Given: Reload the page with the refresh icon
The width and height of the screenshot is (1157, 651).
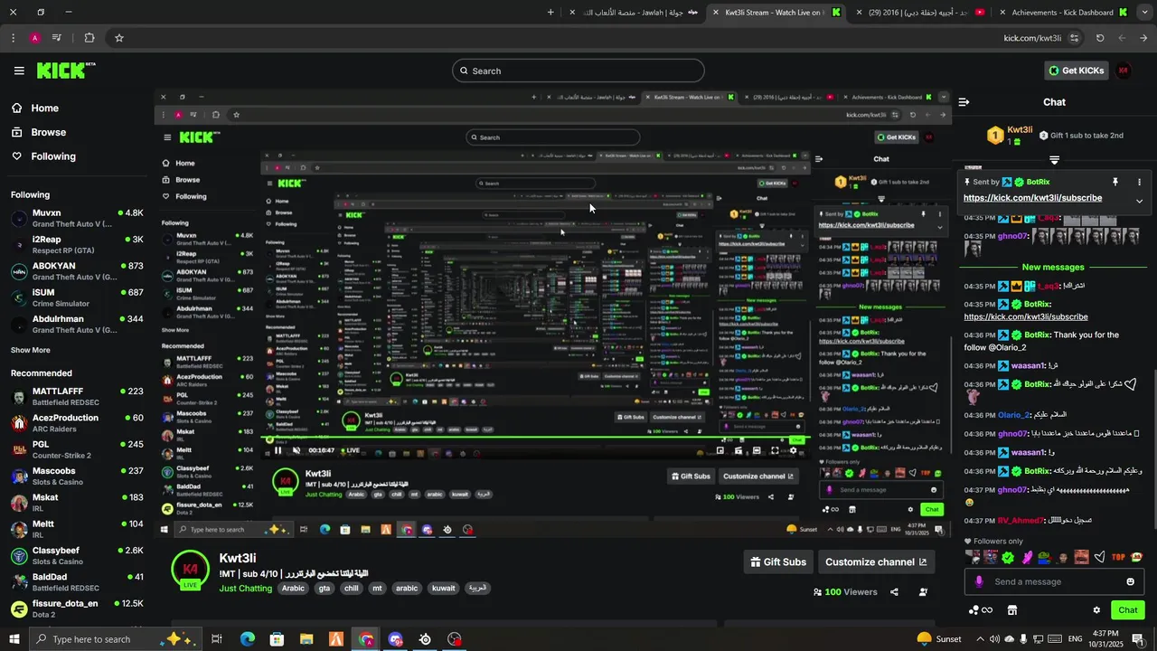Looking at the screenshot, I should click(x=1100, y=38).
